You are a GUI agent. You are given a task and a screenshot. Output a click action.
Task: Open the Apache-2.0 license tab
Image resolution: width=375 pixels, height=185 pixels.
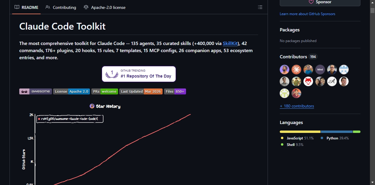click(104, 7)
